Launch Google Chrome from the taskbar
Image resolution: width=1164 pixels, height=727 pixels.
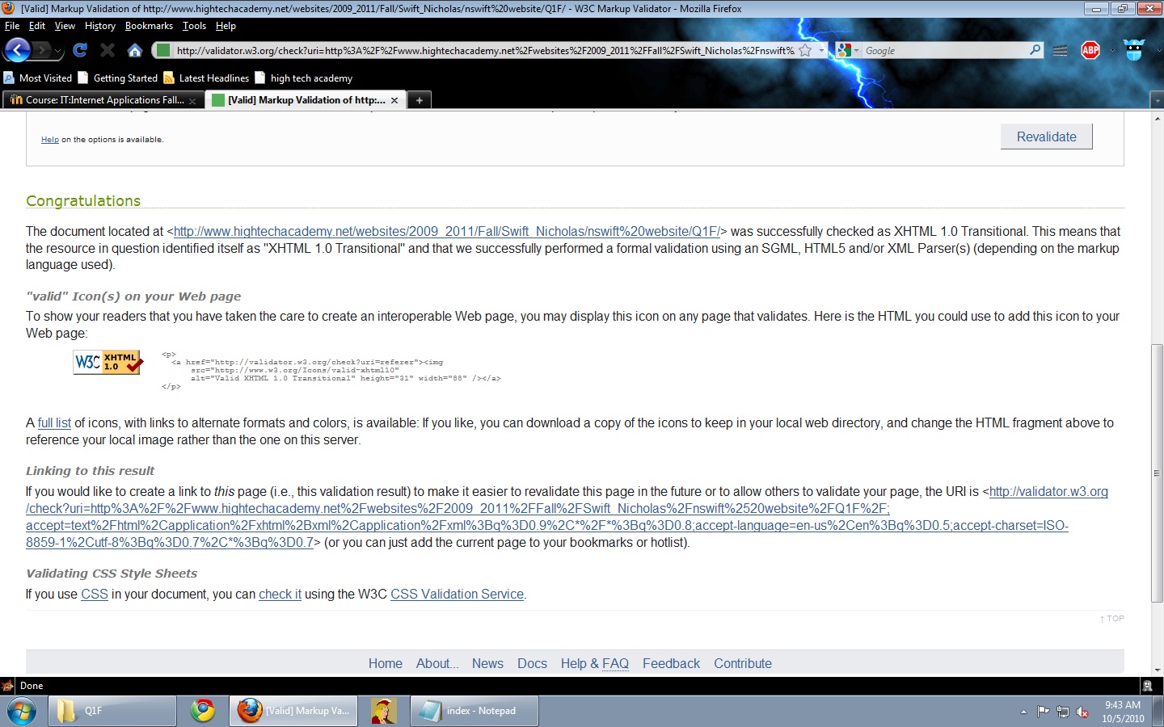[x=203, y=711]
